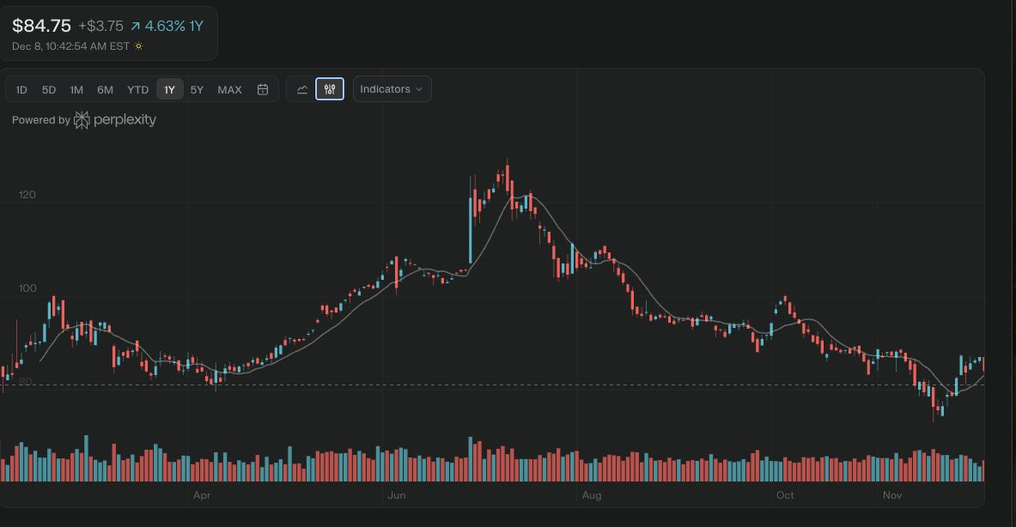Show the MAX price history
Image resolution: width=1016 pixels, height=527 pixels.
(229, 89)
